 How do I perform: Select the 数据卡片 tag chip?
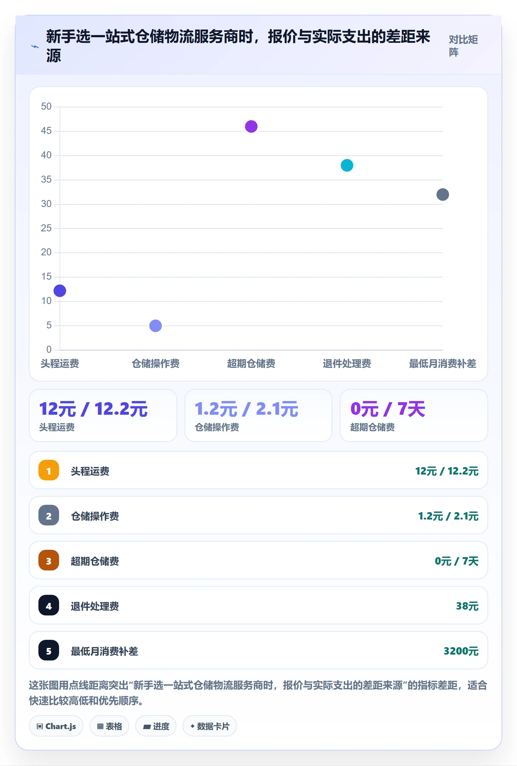pyautogui.click(x=210, y=726)
